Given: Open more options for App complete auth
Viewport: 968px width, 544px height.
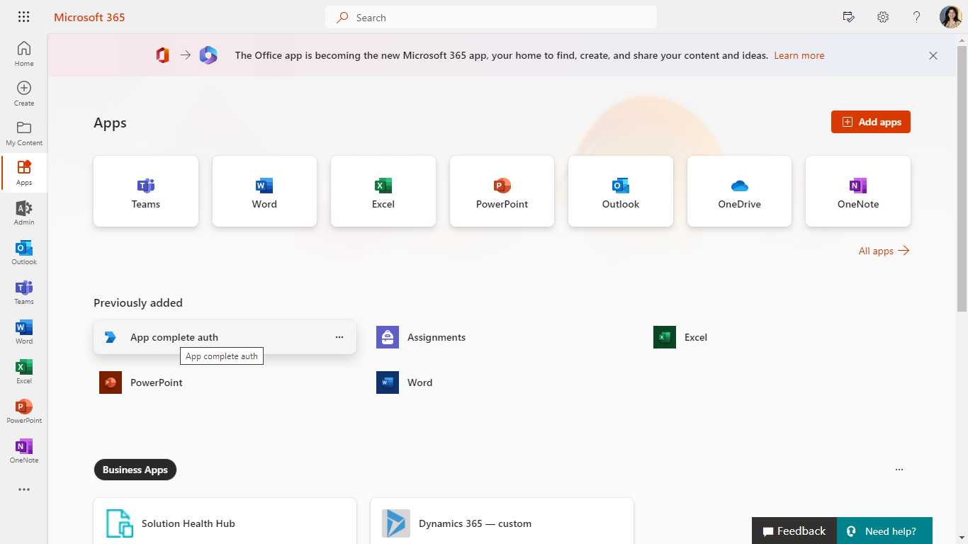Looking at the screenshot, I should [x=339, y=337].
